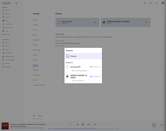Click Display Now for Samsung TV
Screen dimensions: 166x131
tap(95, 67)
